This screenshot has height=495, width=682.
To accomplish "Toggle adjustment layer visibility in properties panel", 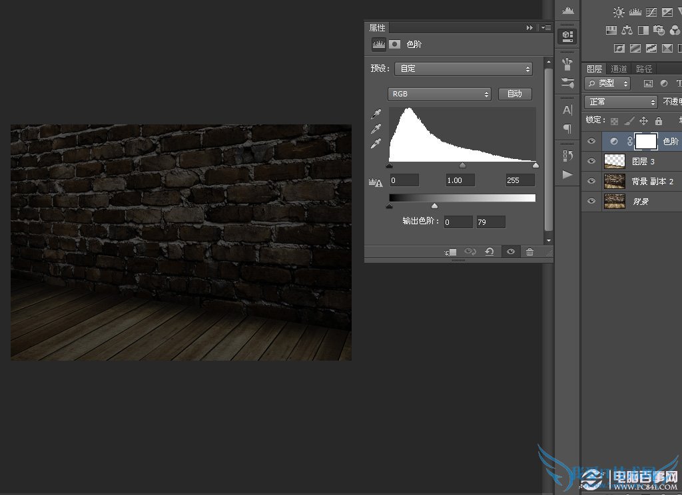I will 510,251.
